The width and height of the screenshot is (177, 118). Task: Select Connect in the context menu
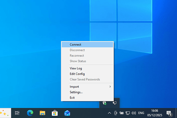(75, 44)
